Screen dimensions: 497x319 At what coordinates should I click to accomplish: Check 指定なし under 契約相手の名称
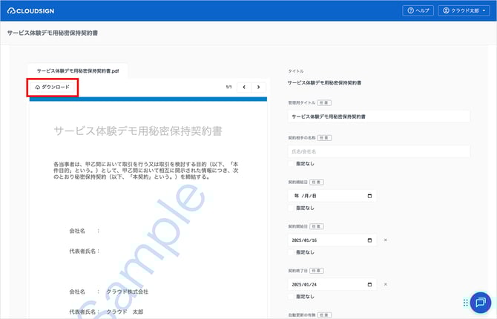pyautogui.click(x=291, y=164)
